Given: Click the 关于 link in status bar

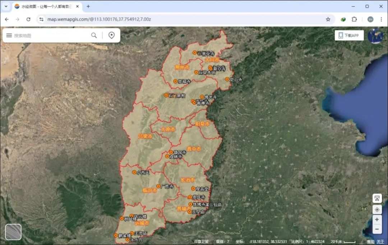Looking at the screenshot, I should click(x=380, y=241).
